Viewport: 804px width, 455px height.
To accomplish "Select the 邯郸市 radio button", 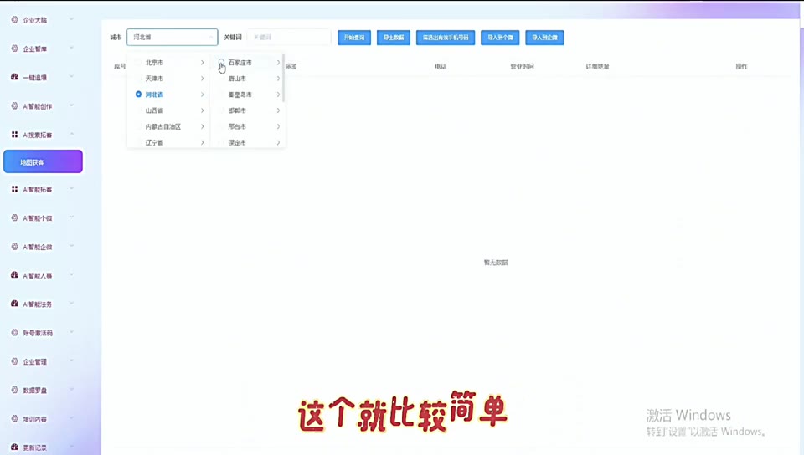I will point(221,110).
